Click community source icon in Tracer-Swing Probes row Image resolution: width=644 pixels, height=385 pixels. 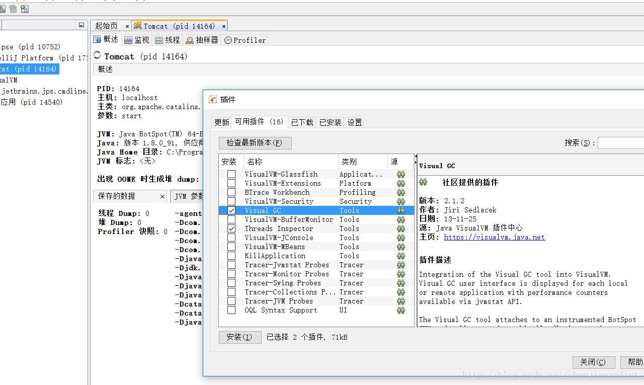[x=400, y=283]
